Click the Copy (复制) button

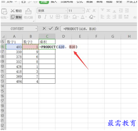coord(16,17)
